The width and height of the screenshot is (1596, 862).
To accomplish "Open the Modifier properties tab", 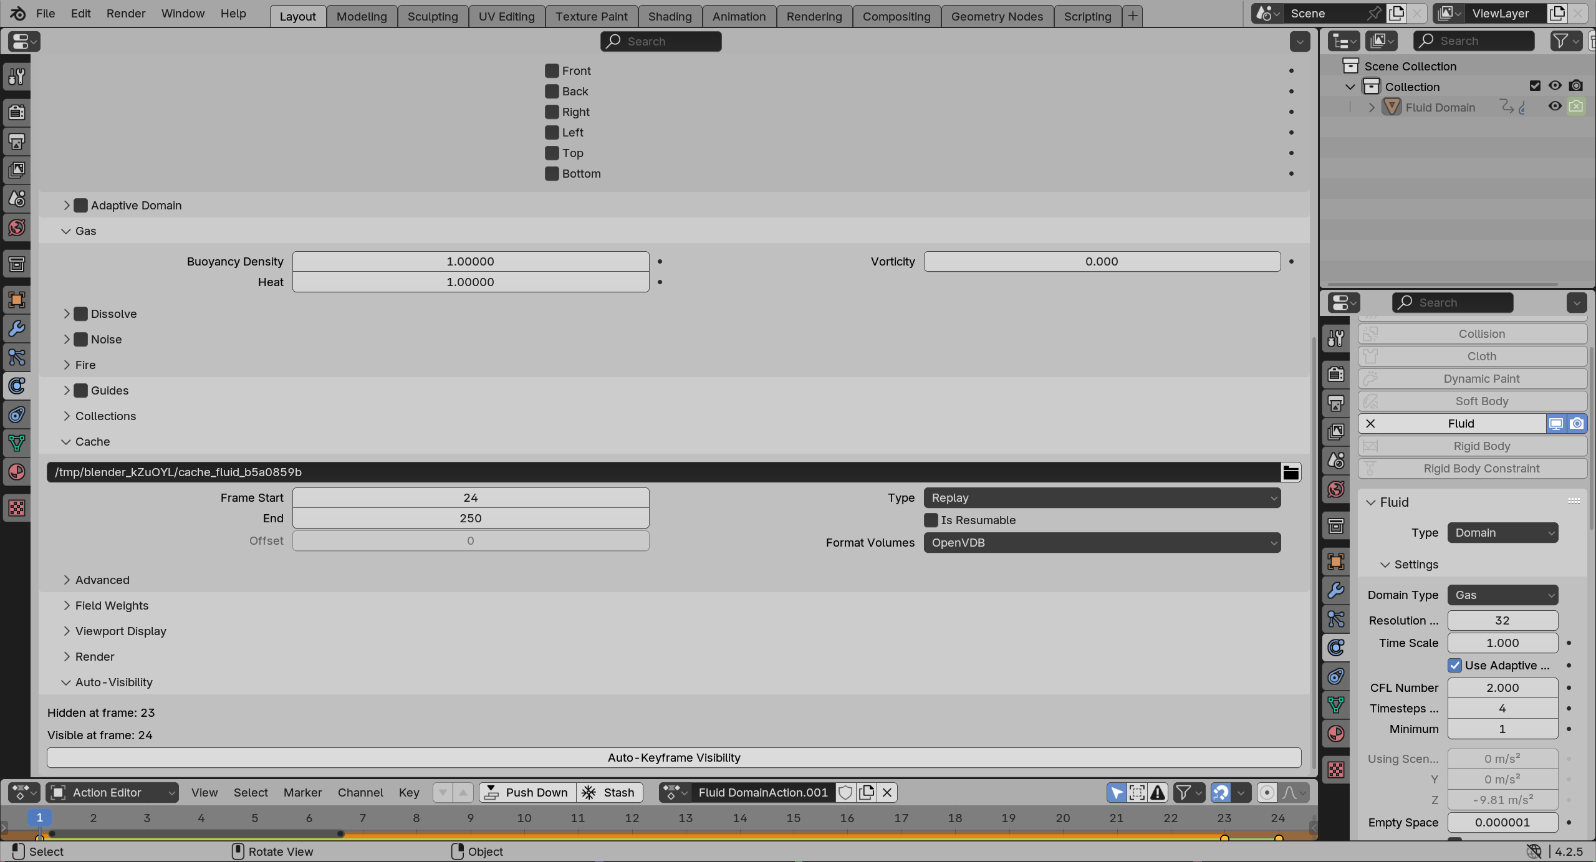I will (x=1336, y=590).
